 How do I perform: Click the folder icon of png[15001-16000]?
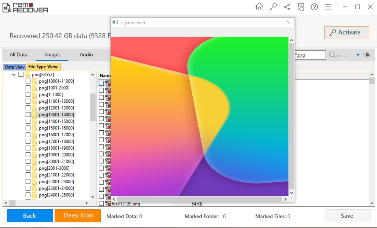tap(34, 128)
